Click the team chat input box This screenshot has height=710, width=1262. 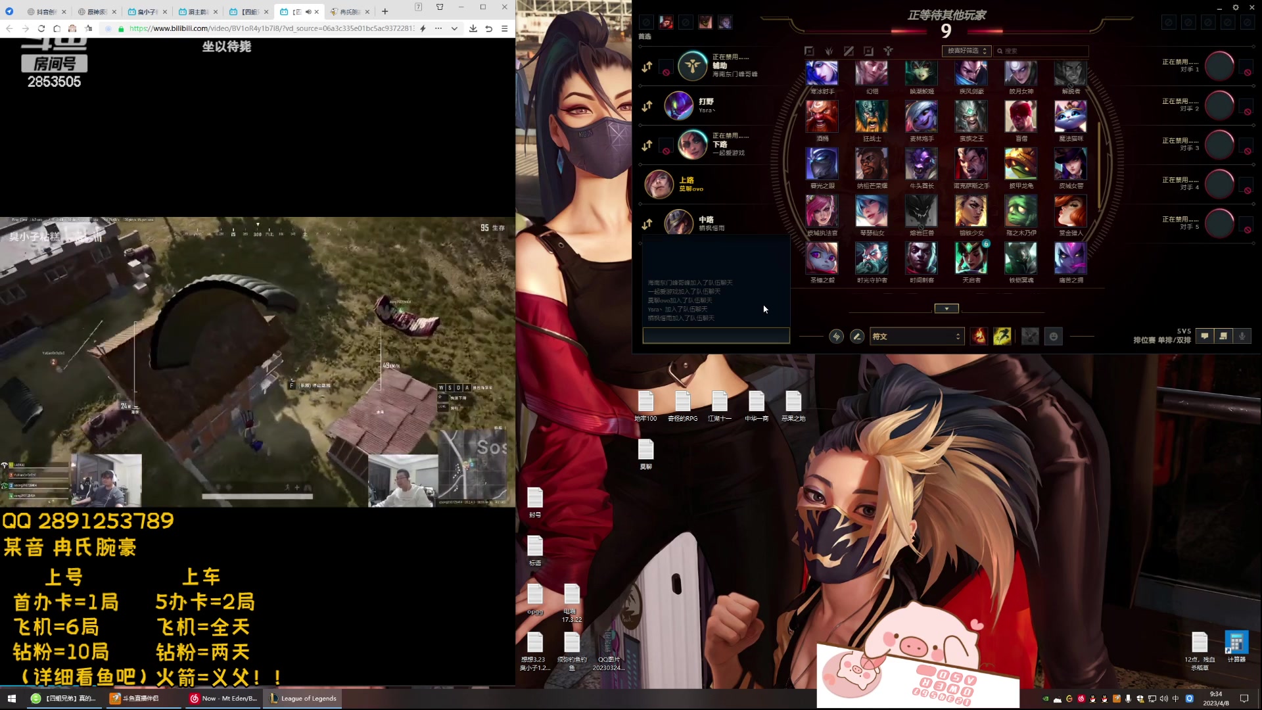[716, 336]
